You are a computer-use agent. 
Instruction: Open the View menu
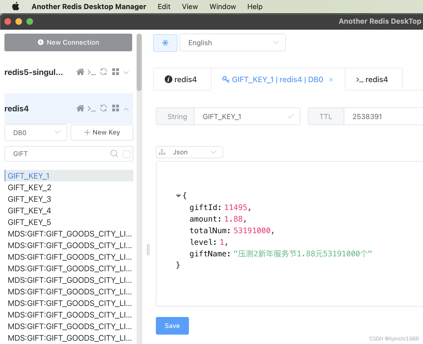[x=190, y=7]
